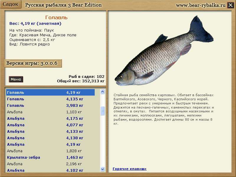Select the Голавль 4,19 кг entry
236x177 pixels.
pos(50,92)
